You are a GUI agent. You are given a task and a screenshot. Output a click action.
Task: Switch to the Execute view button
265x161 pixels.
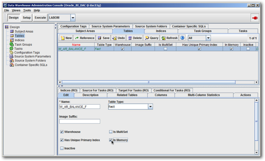coord(40,18)
